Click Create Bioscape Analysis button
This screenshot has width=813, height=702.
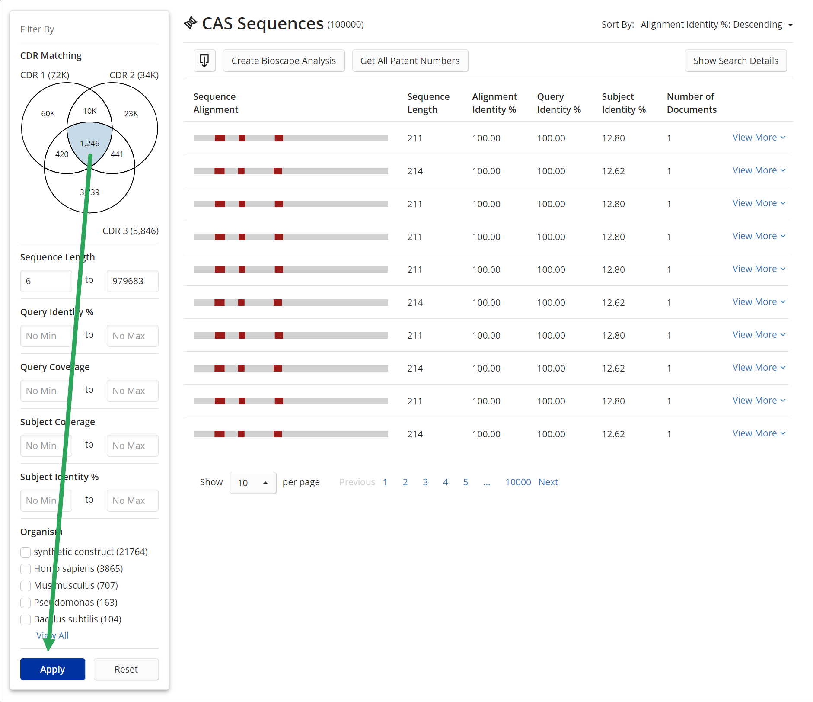[x=284, y=61]
